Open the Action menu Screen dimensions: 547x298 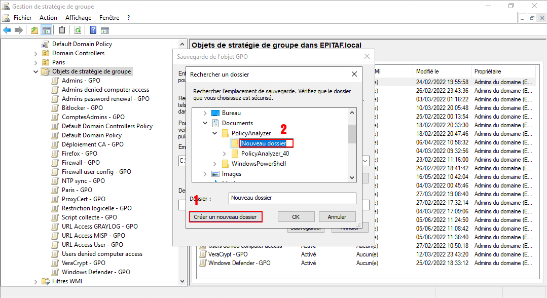pyautogui.click(x=49, y=17)
